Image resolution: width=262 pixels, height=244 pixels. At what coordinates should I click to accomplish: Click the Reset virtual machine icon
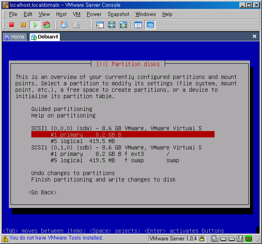click(x=47, y=25)
